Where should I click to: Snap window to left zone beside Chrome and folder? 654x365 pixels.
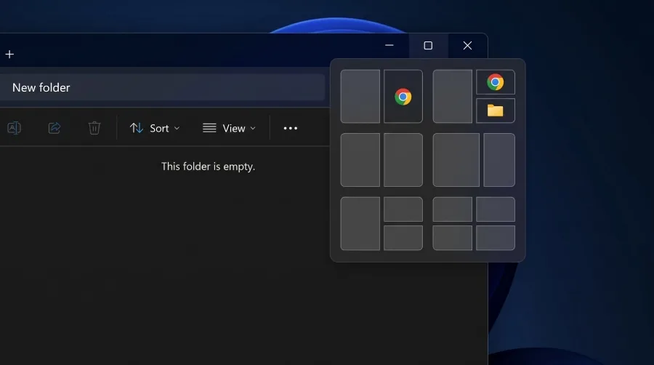pos(452,97)
